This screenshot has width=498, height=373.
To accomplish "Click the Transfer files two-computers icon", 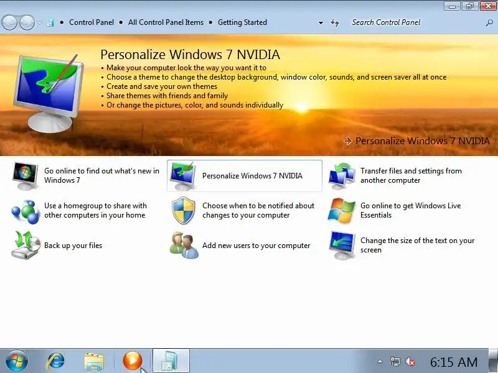I will pos(342,176).
